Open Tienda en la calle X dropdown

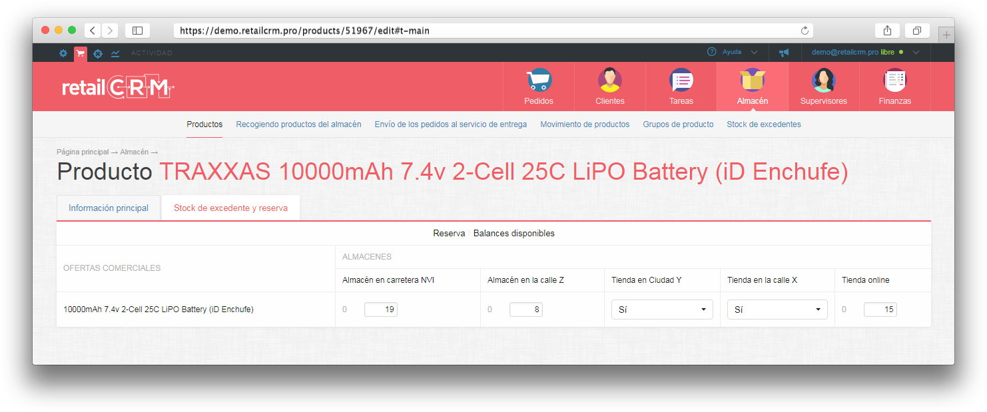(x=777, y=309)
